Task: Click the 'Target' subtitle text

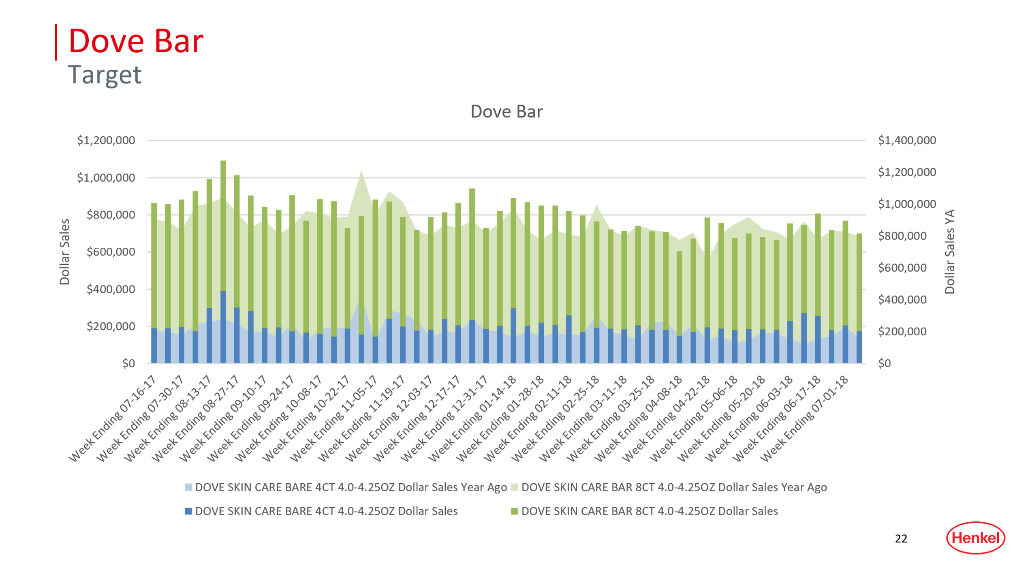Action: point(105,75)
